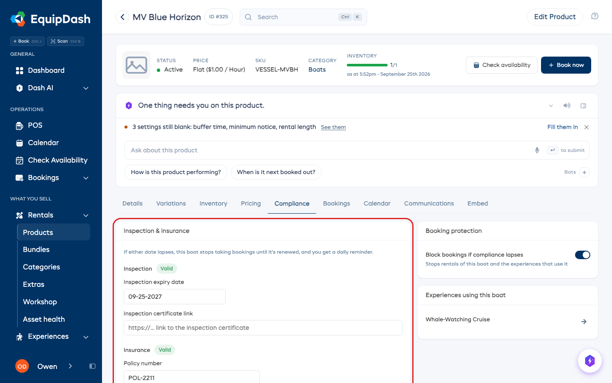Open the help question mark icon
Screen dimensions: 612x383
[595, 16]
